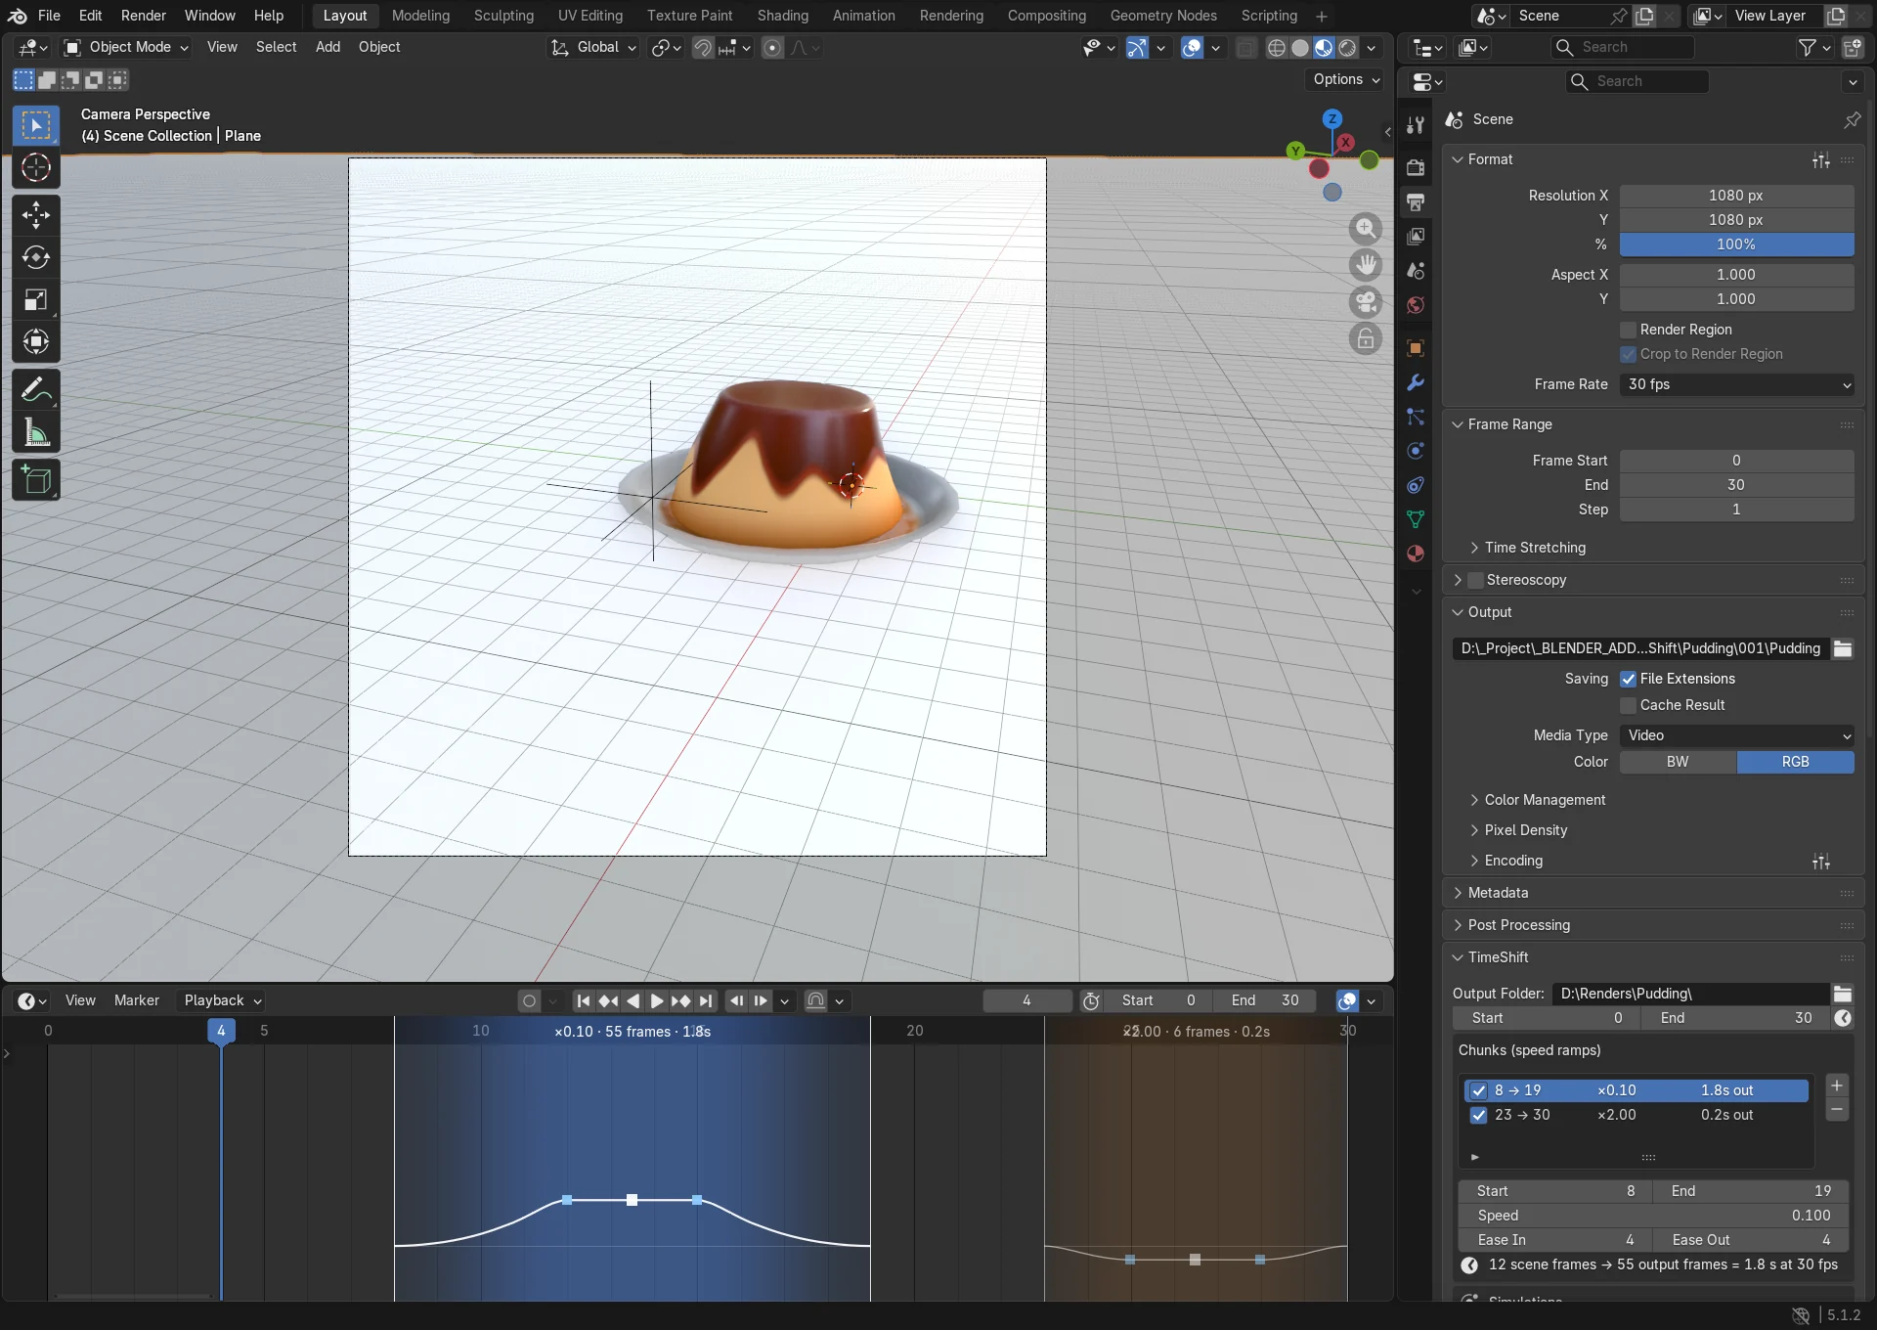Open the Playback popover in timeline
Image resolution: width=1877 pixels, height=1330 pixels.
[222, 1000]
